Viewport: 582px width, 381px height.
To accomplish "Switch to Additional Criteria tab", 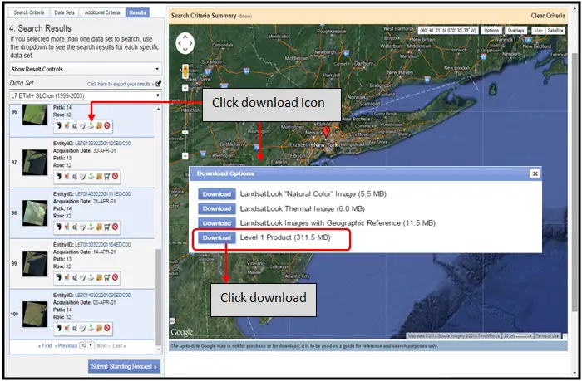I will coord(102,12).
